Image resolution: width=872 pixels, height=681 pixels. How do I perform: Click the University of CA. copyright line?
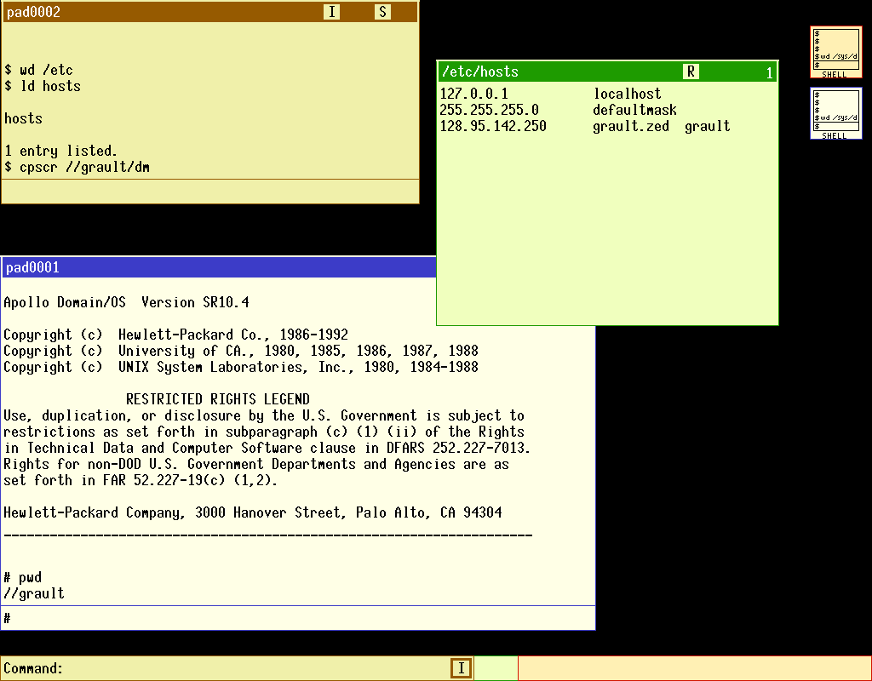[x=241, y=351]
